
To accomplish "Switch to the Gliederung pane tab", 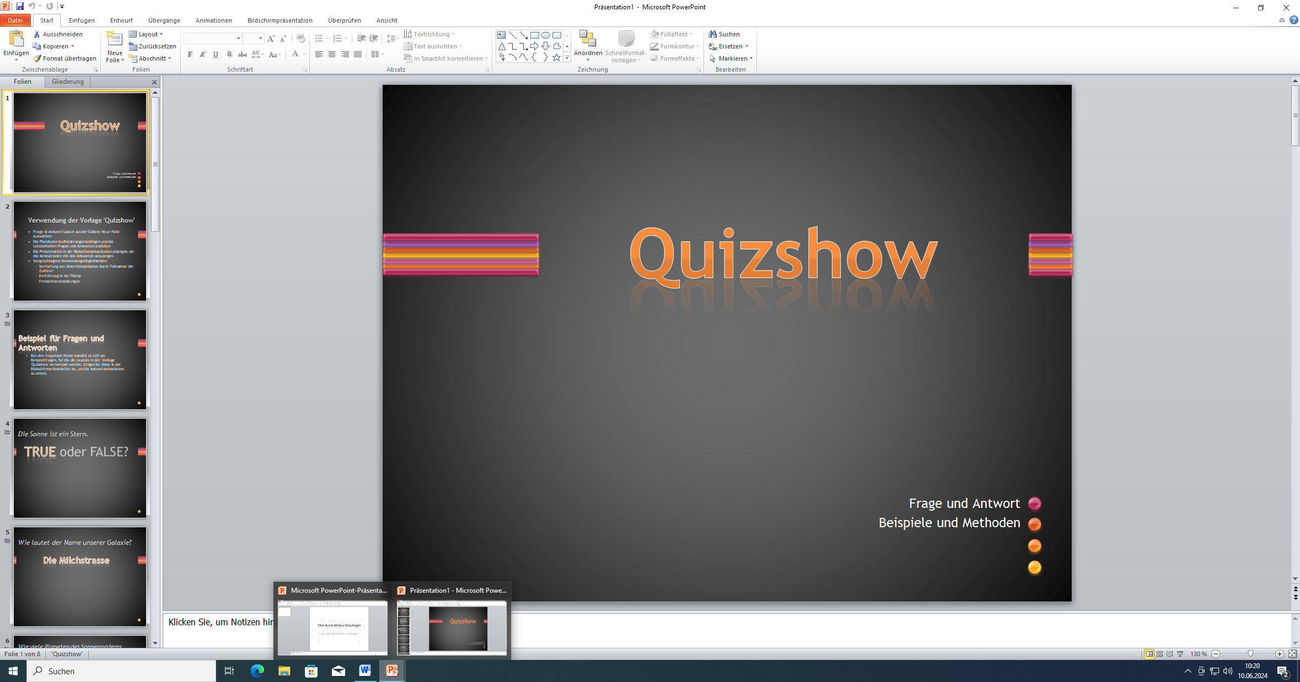I will 67,82.
